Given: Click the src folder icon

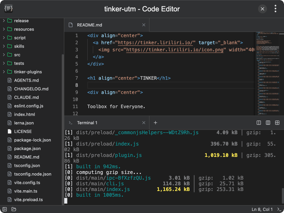Looking at the screenshot, I should tap(10, 55).
